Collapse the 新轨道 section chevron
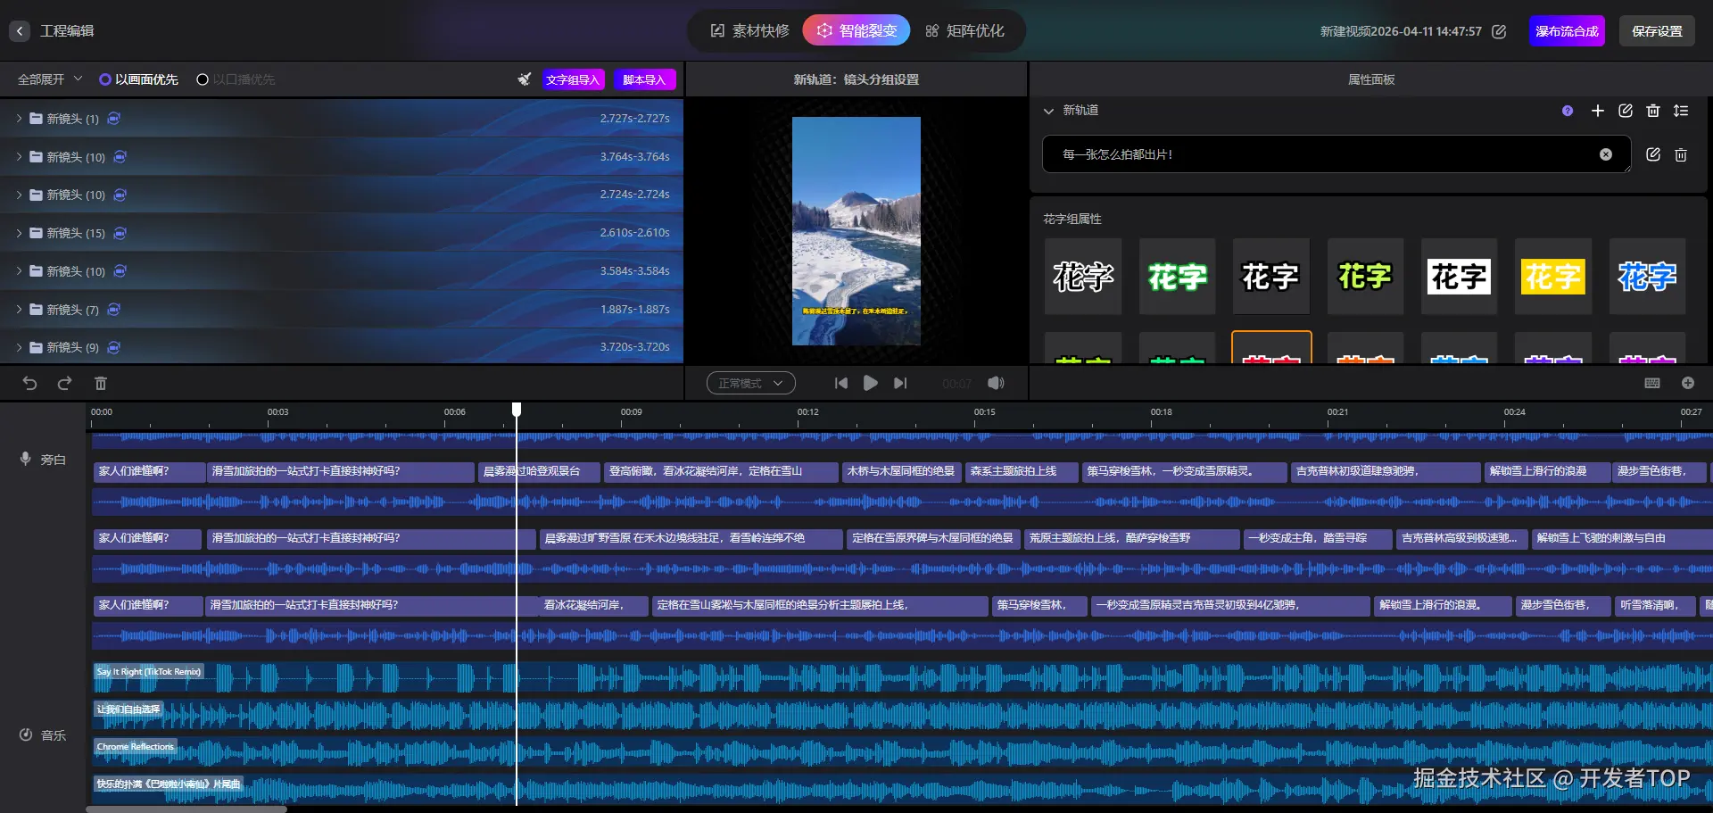1713x813 pixels. [1048, 111]
